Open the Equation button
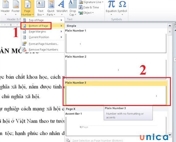This screenshot has height=142, width=176. pos(111,8)
